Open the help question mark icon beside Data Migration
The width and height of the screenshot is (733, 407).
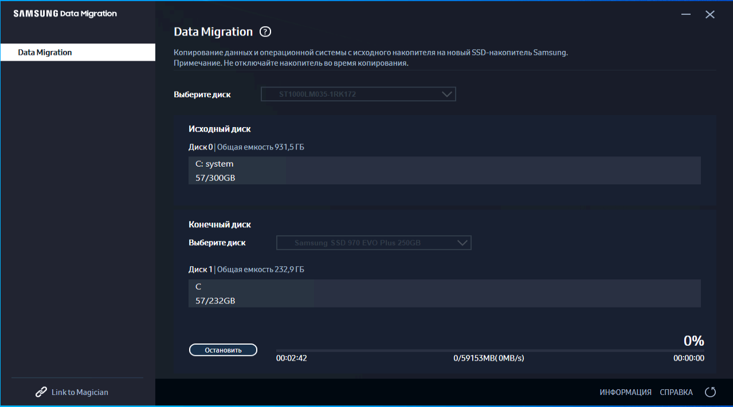[265, 32]
